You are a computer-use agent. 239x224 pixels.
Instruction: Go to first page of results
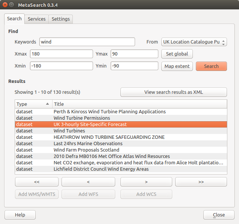coord(37,182)
